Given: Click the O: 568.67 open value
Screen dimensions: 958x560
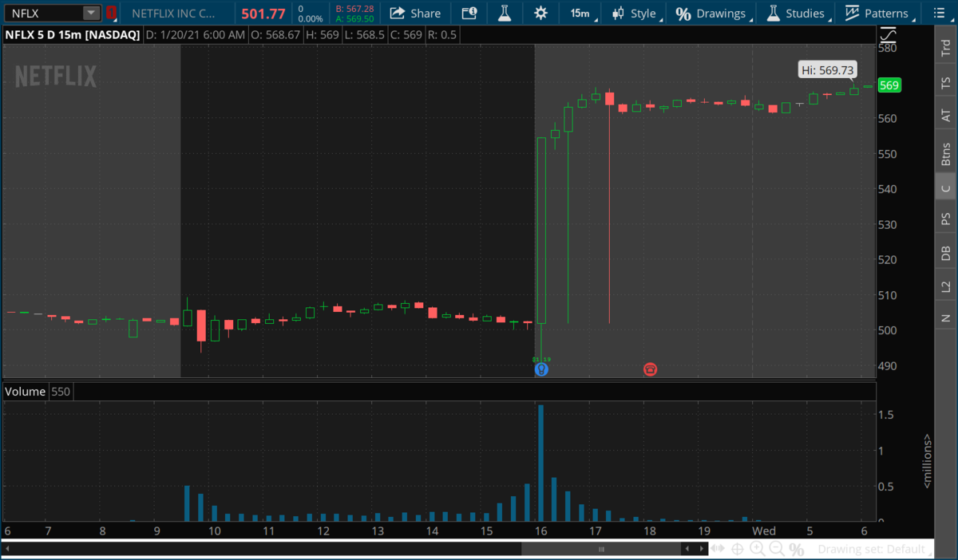Looking at the screenshot, I should click(x=275, y=35).
